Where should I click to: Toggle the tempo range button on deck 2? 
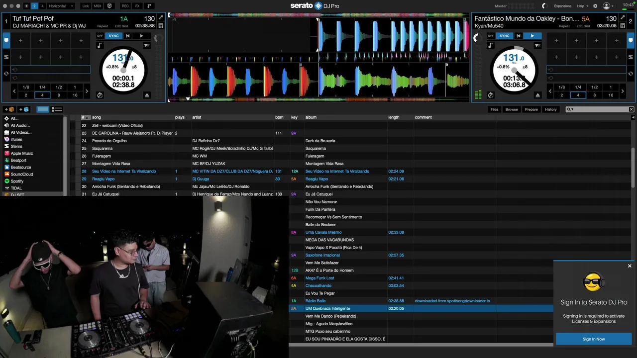(525, 67)
